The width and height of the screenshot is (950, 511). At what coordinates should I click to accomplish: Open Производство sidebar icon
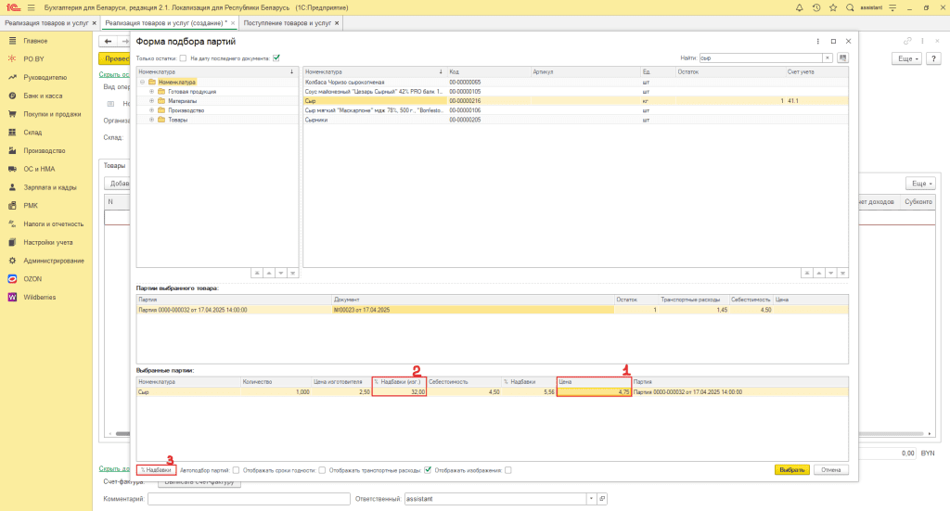[12, 151]
